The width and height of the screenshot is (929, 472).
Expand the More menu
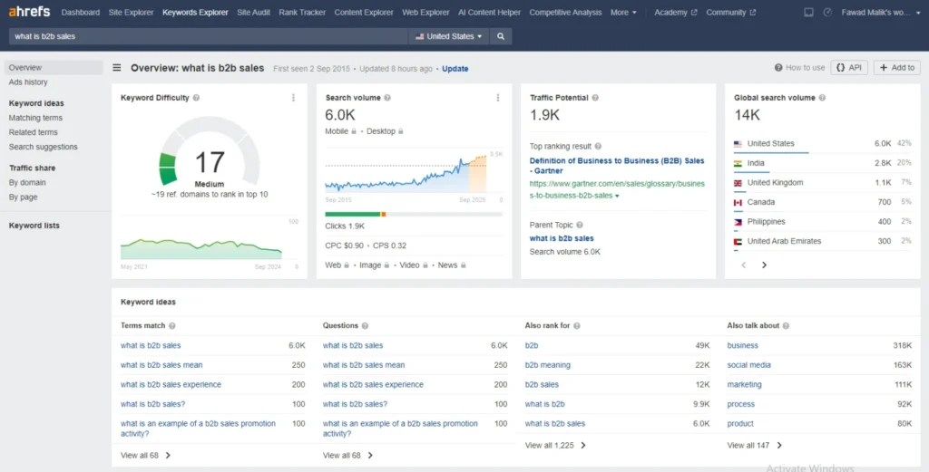[623, 12]
